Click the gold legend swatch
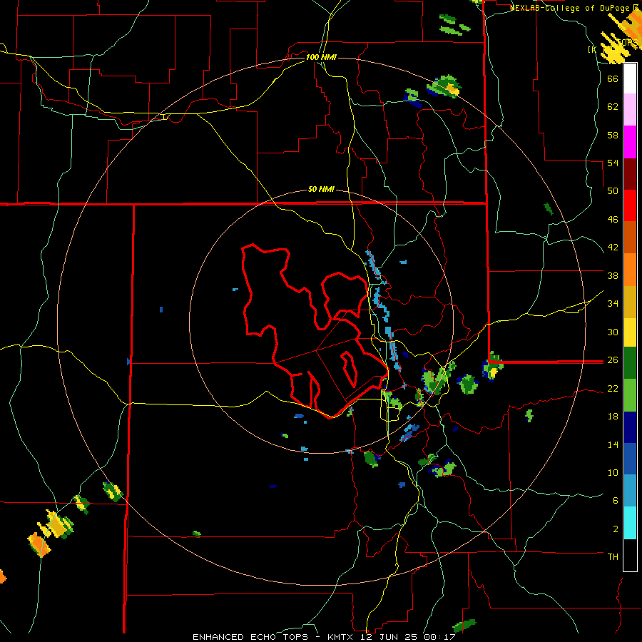This screenshot has width=642, height=642. click(630, 302)
